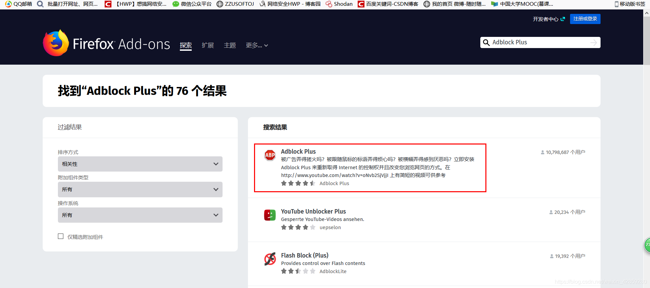Click Adblock Plus star rating
The height and width of the screenshot is (288, 650).
tap(298, 183)
